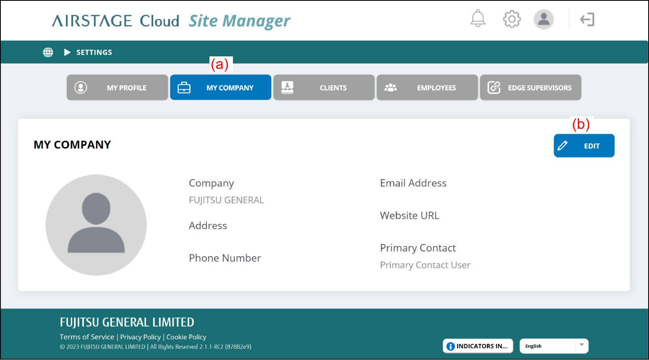Screen dimensions: 649x360
Task: Click the logout arrow icon
Action: (x=587, y=19)
